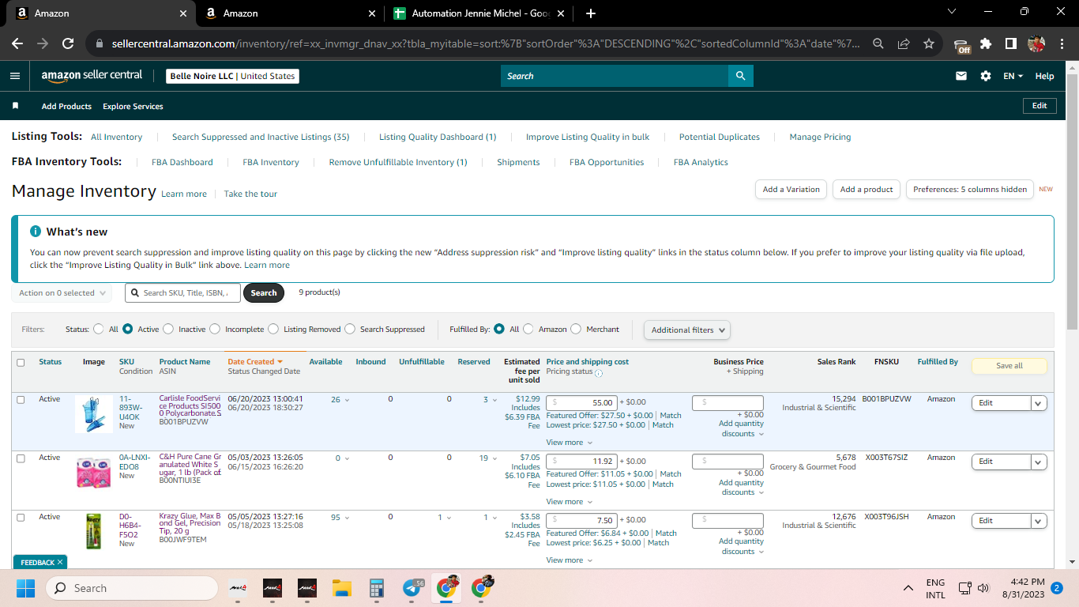Click the bookmark flag icon beside Add Products
Screen dimensions: 1079x607
[15, 106]
